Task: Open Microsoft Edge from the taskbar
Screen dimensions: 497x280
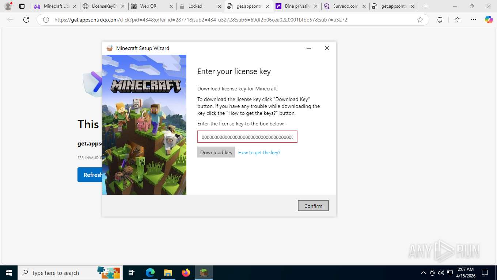Action: click(150, 273)
